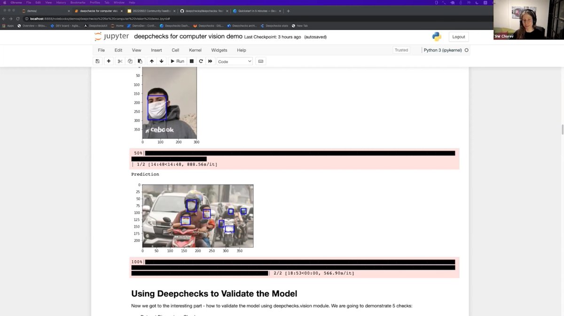Open the macOS History menu
Viewport: 564px width, 316px height.
tap(61, 2)
